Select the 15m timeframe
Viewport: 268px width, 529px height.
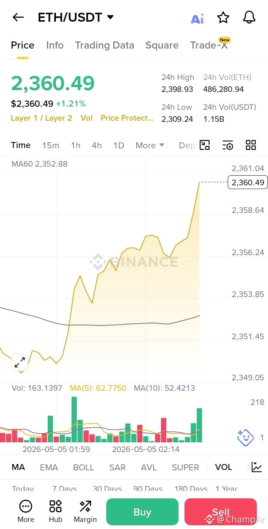tap(51, 145)
